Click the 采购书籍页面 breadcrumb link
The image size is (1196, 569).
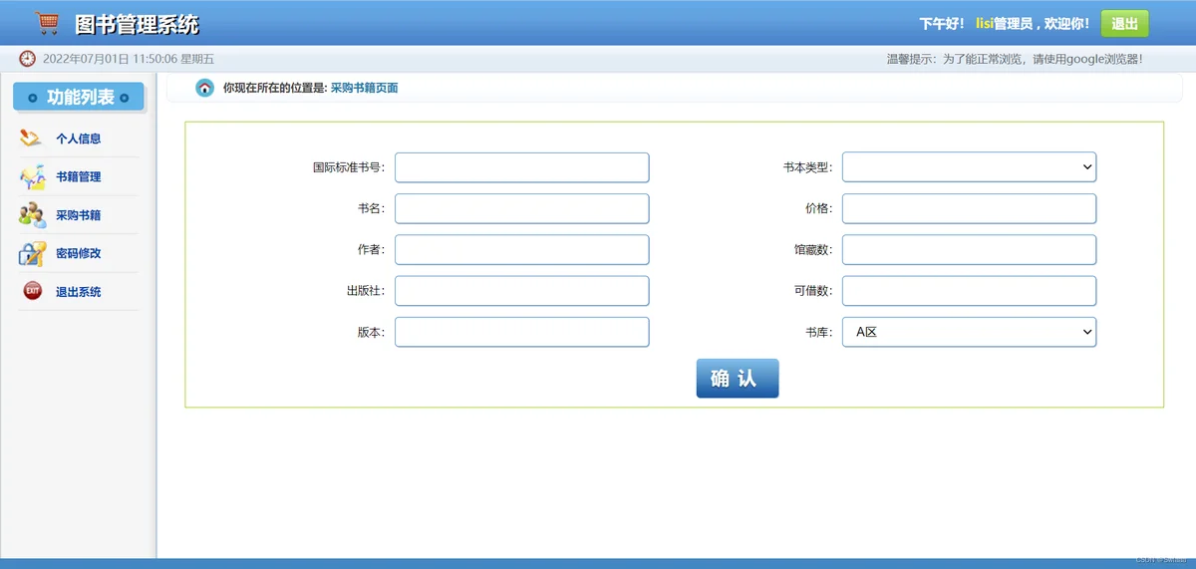[364, 88]
